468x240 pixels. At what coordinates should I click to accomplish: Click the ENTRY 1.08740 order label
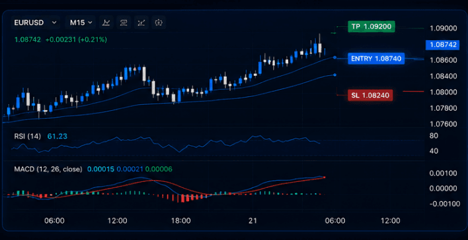(376, 59)
